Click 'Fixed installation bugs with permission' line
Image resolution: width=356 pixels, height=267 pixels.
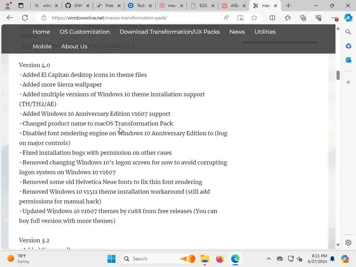coord(96,153)
